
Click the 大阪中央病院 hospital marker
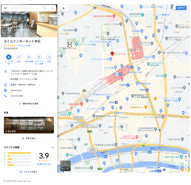[x=82, y=104]
